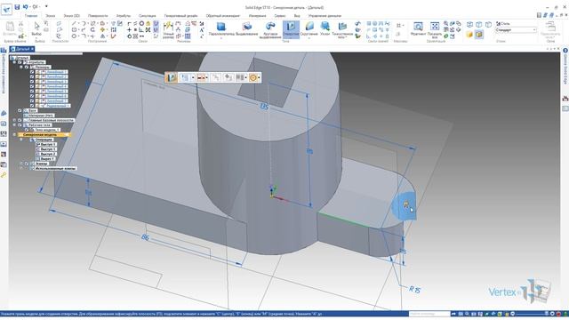Screen dimensions: 569x320
Task: Open the Генеративный дизайн ribbon tab
Action: point(180,16)
